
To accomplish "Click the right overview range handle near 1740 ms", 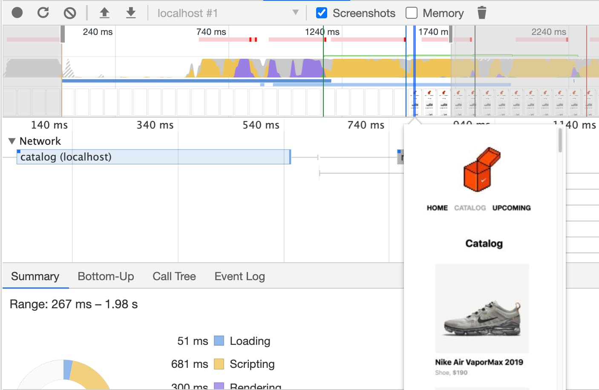I will [451, 34].
